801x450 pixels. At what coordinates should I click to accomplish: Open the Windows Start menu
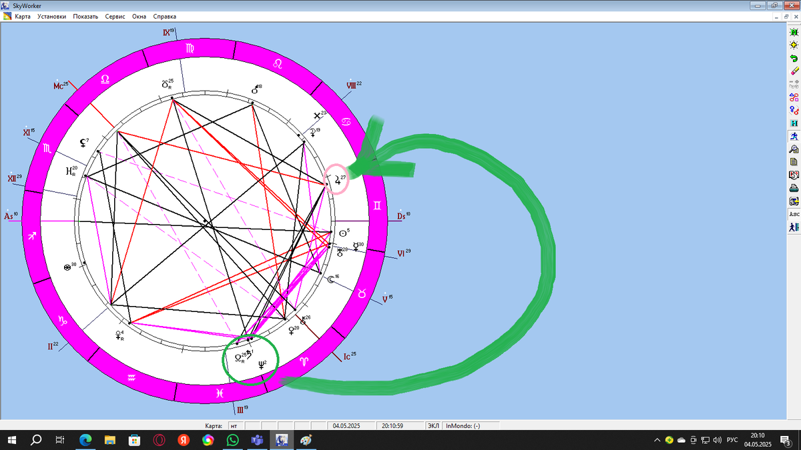point(11,441)
